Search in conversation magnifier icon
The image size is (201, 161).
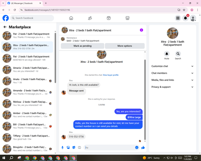178,54
